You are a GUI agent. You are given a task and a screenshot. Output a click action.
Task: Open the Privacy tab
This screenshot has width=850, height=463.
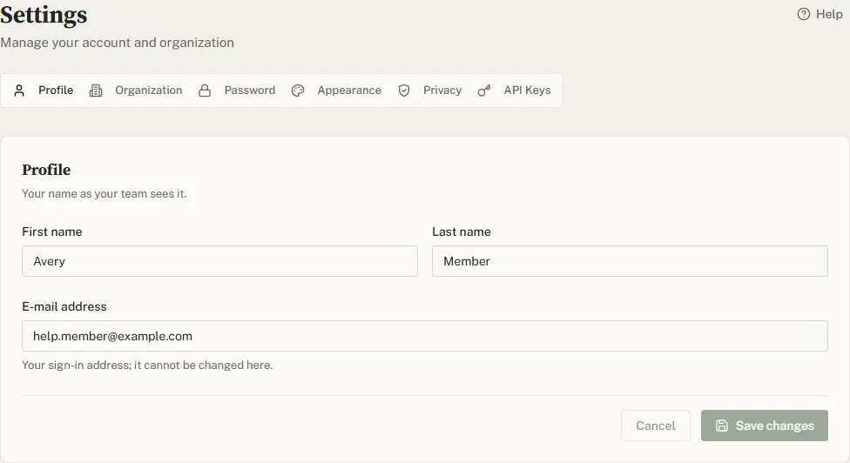430,91
